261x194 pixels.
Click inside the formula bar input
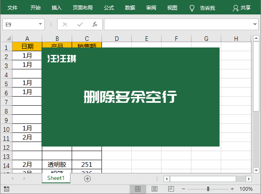[x=178, y=24]
